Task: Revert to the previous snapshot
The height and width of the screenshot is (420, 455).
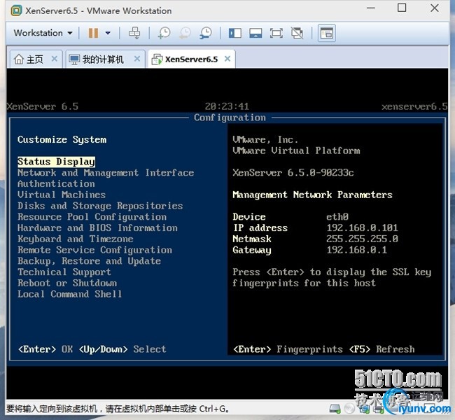Action: coord(185,33)
